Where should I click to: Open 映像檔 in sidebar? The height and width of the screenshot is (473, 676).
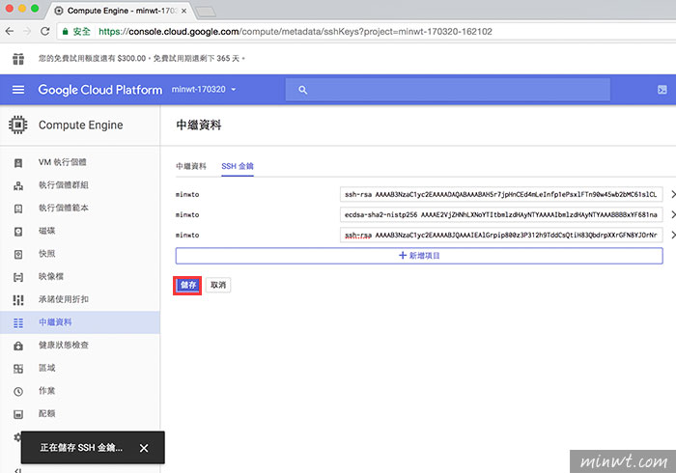[x=51, y=276]
